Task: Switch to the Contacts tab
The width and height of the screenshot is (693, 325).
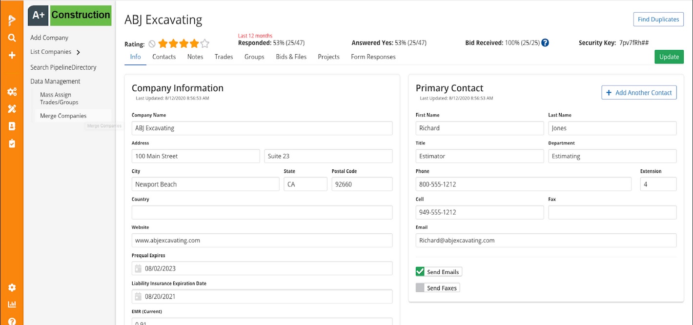Action: (x=164, y=57)
